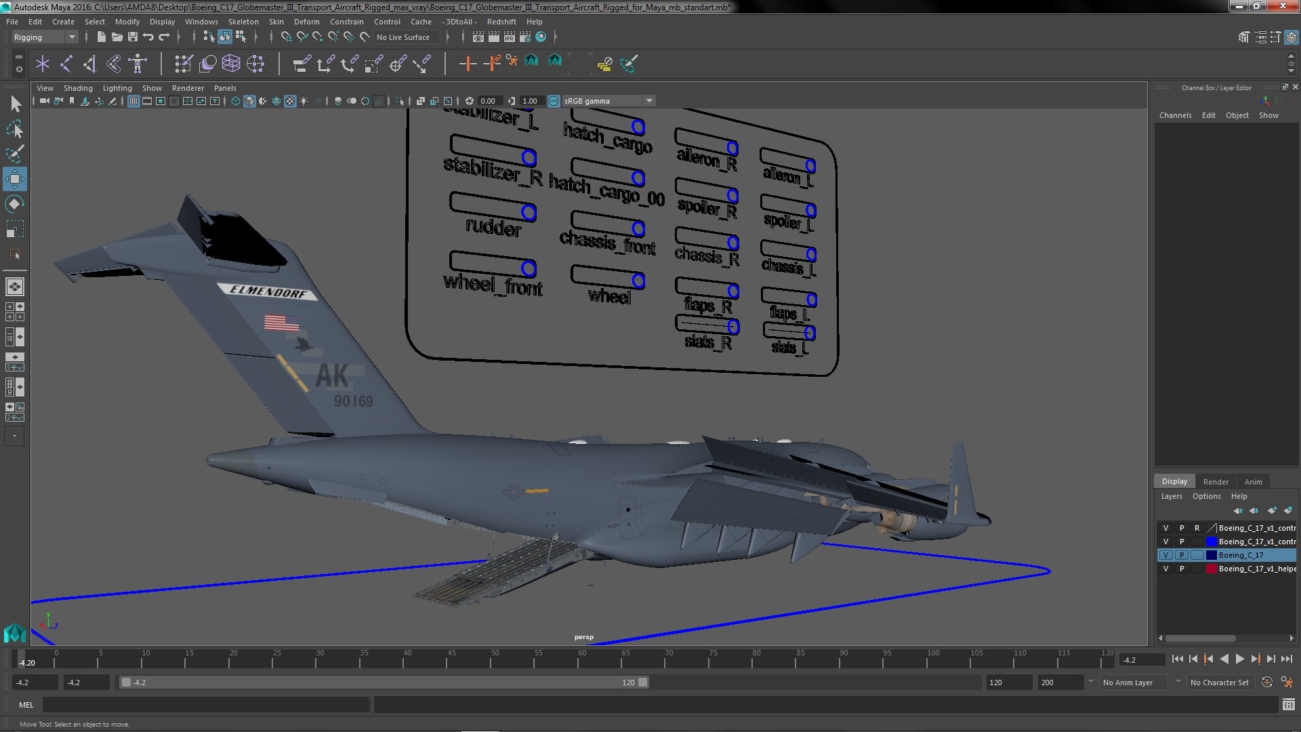Toggle playback P of Boeing_C_17_v1_helpers layer
The width and height of the screenshot is (1301, 732).
[x=1182, y=569]
